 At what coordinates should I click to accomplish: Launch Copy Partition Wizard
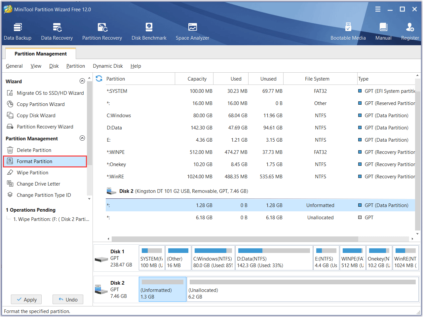[x=36, y=104]
